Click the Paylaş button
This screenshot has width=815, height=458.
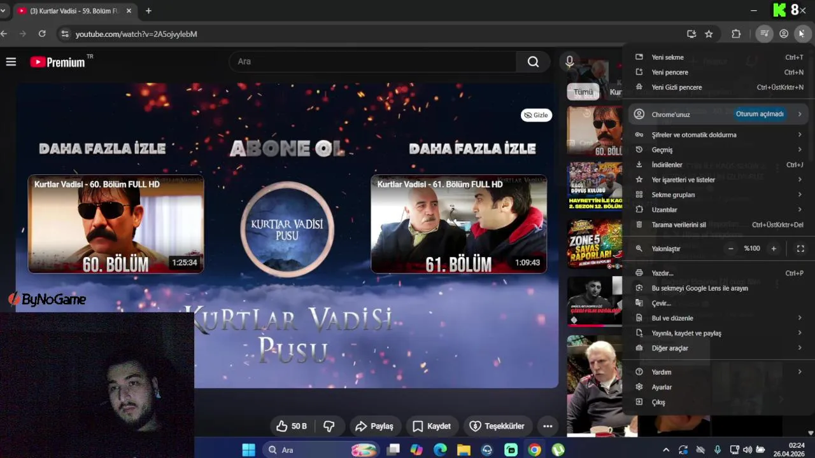(x=374, y=426)
